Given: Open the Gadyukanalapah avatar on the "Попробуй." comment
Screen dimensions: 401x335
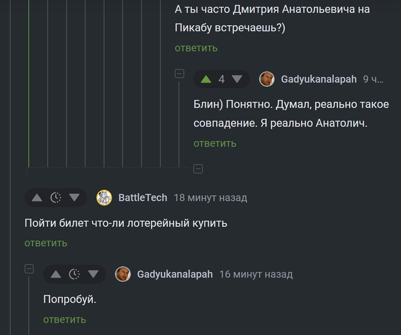Looking at the screenshot, I should pos(123,274).
